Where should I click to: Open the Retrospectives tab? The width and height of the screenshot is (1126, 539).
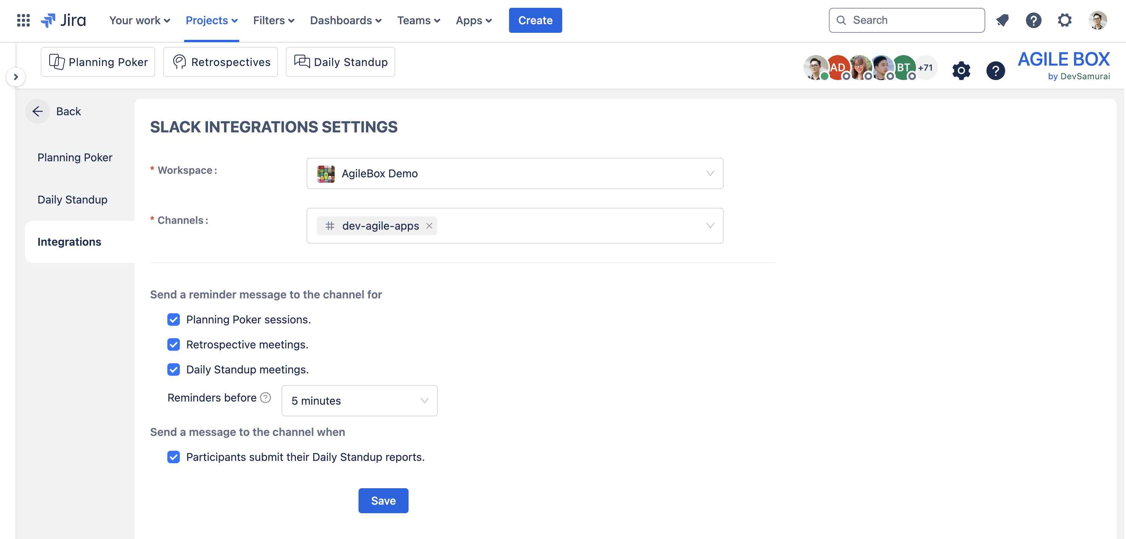(221, 62)
